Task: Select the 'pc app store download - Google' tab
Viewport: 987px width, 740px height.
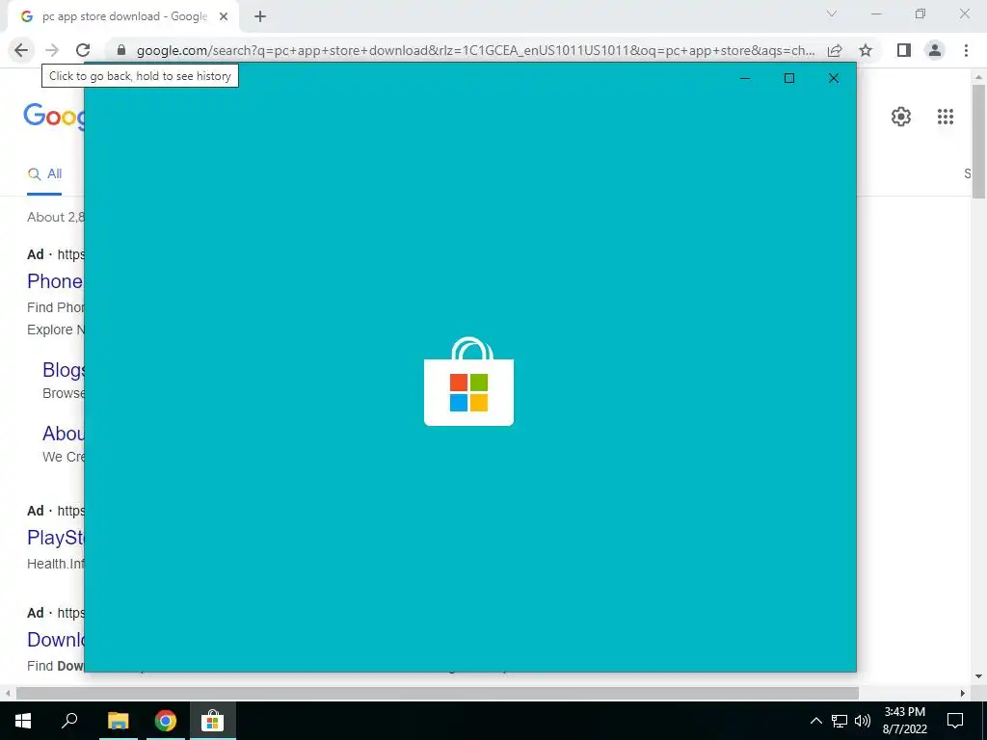Action: [123, 16]
